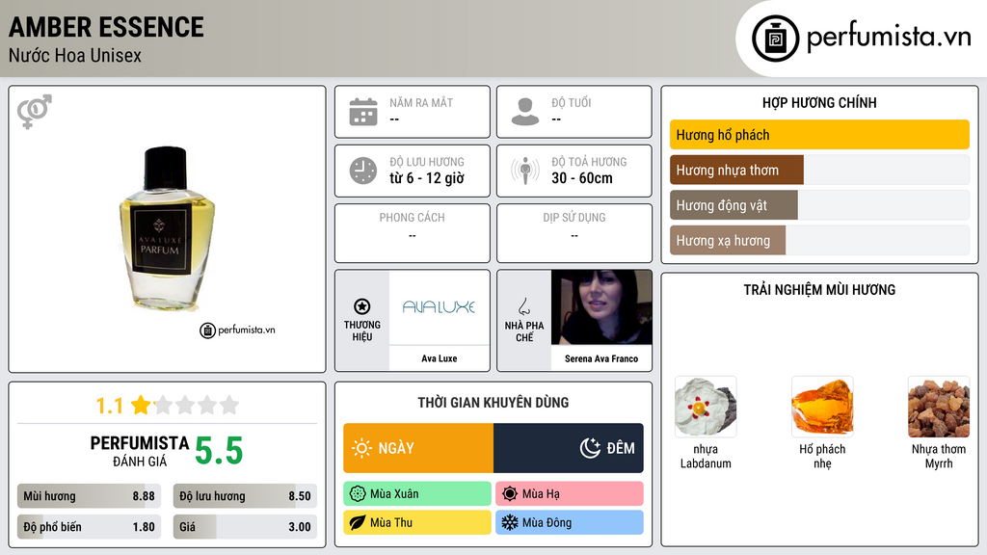Click the 1.1 user rating number
Viewport: 987px width, 555px height.
pos(109,406)
